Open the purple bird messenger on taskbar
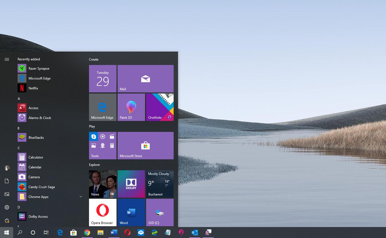 pyautogui.click(x=208, y=233)
